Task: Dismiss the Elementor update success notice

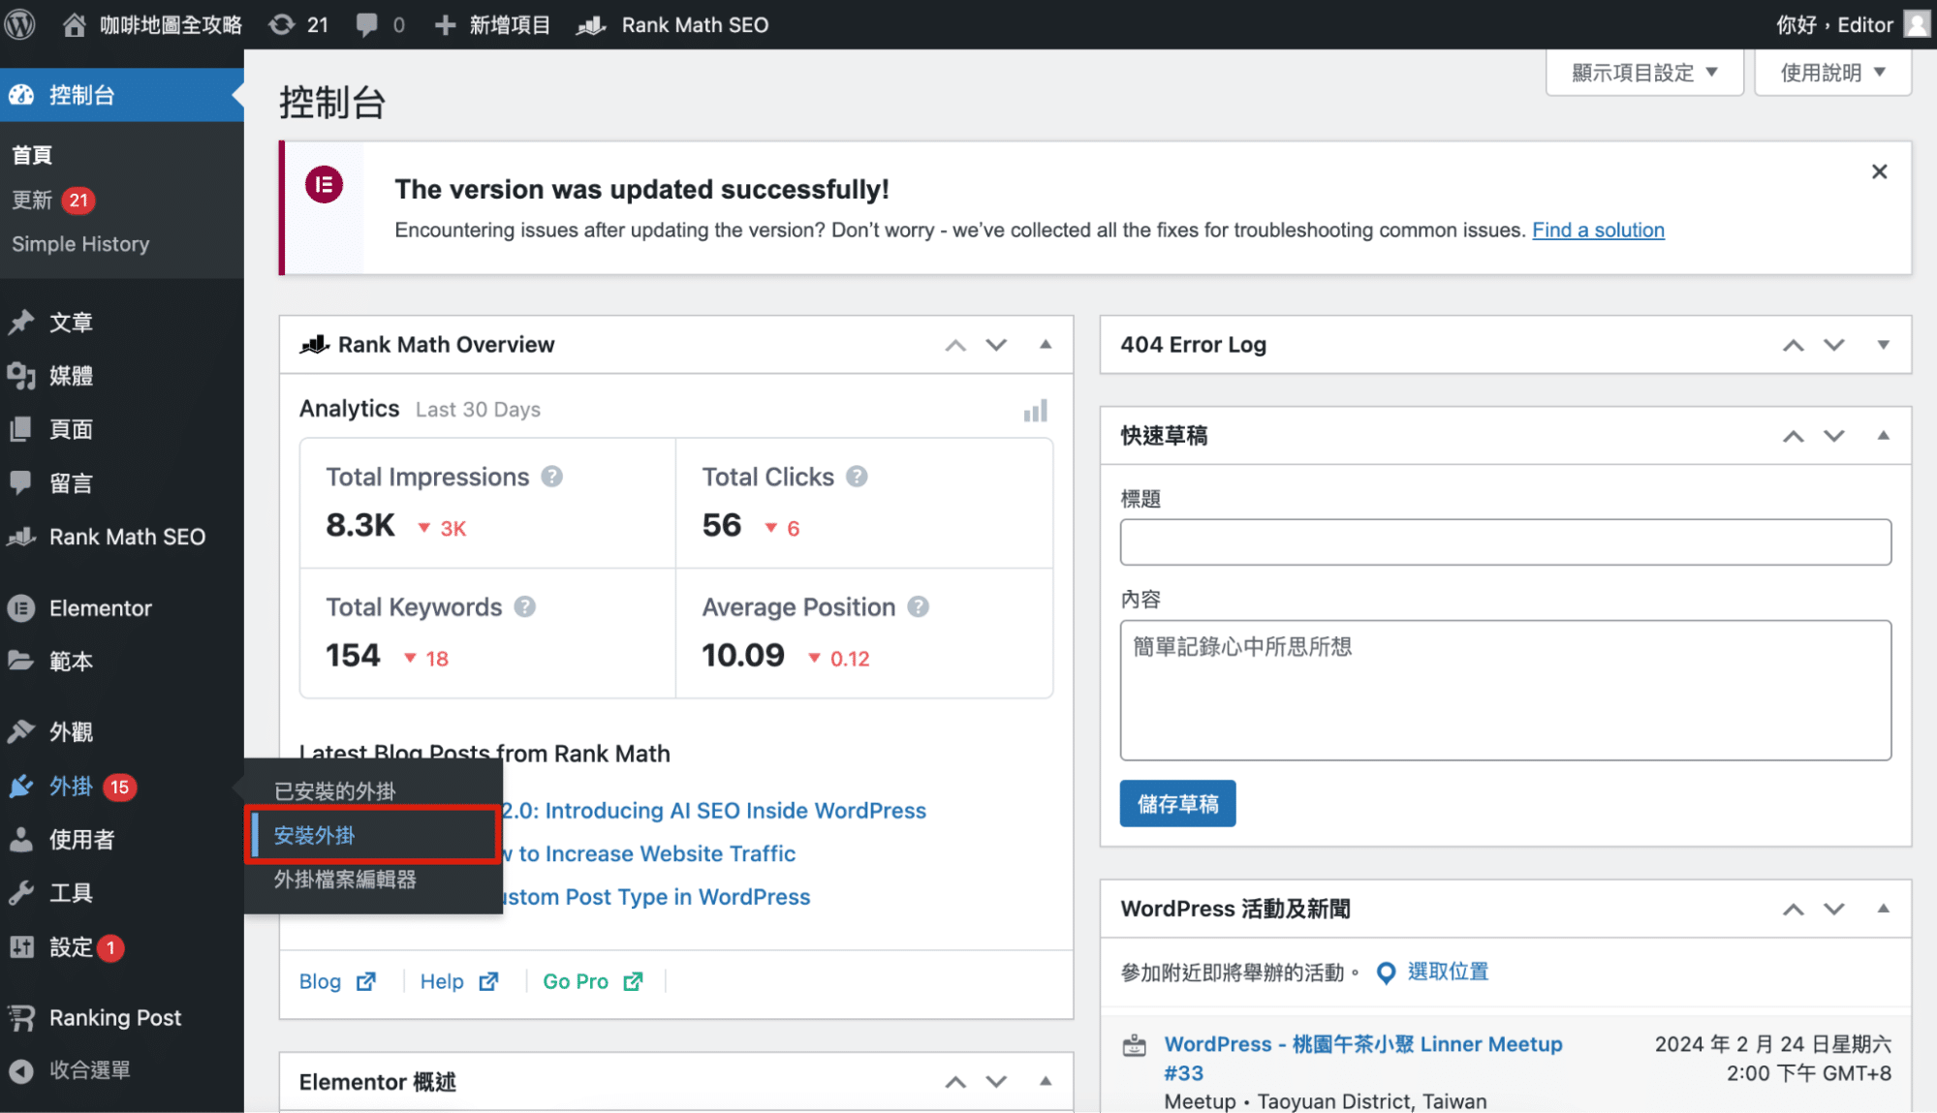Action: 1879,171
